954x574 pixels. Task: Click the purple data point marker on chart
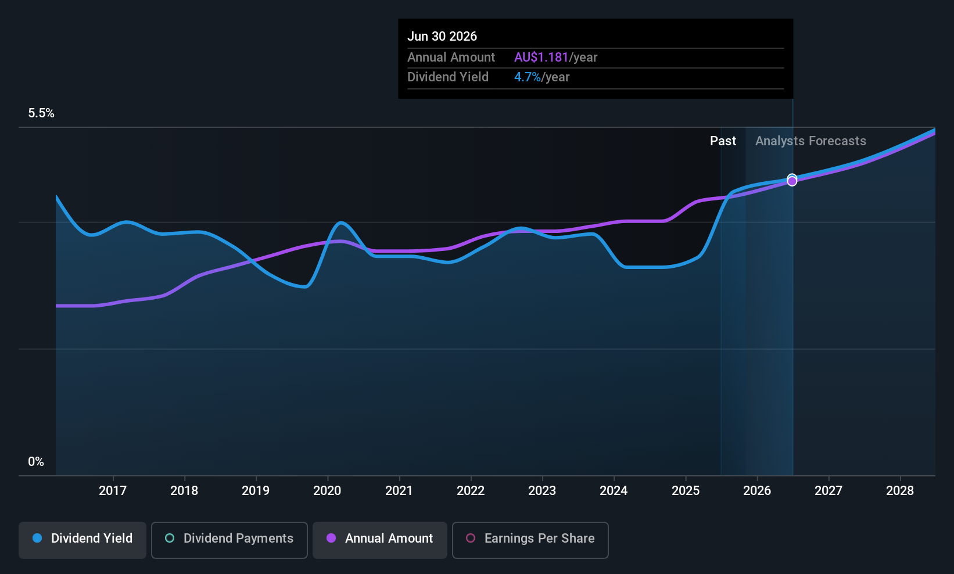pos(792,181)
